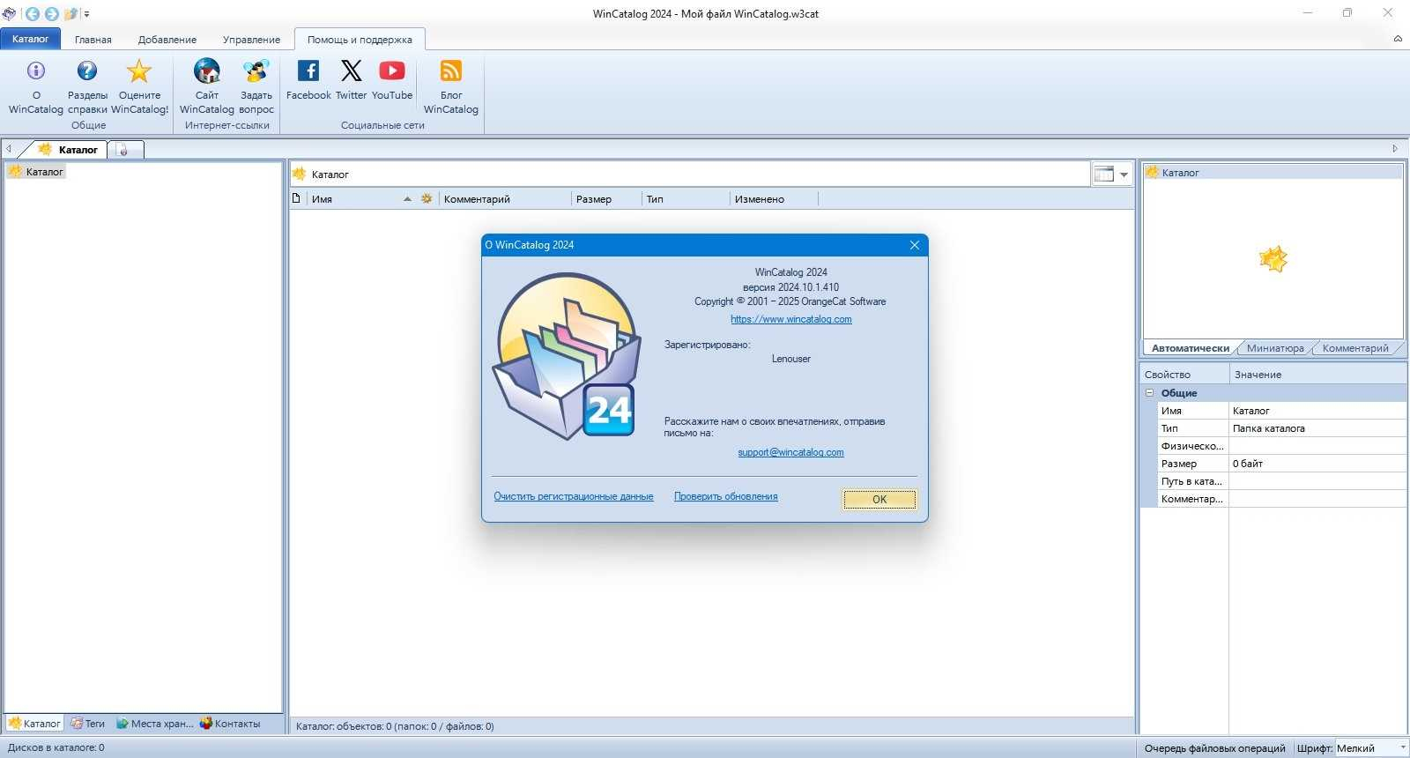Select the Теги bottom panel tab
1410x758 pixels.
click(87, 724)
